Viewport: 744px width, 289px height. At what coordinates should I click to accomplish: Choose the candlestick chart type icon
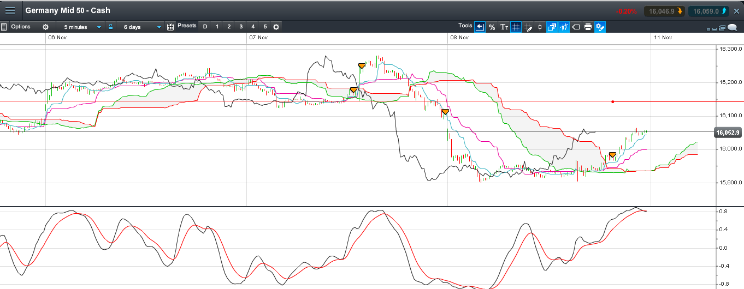tap(540, 27)
